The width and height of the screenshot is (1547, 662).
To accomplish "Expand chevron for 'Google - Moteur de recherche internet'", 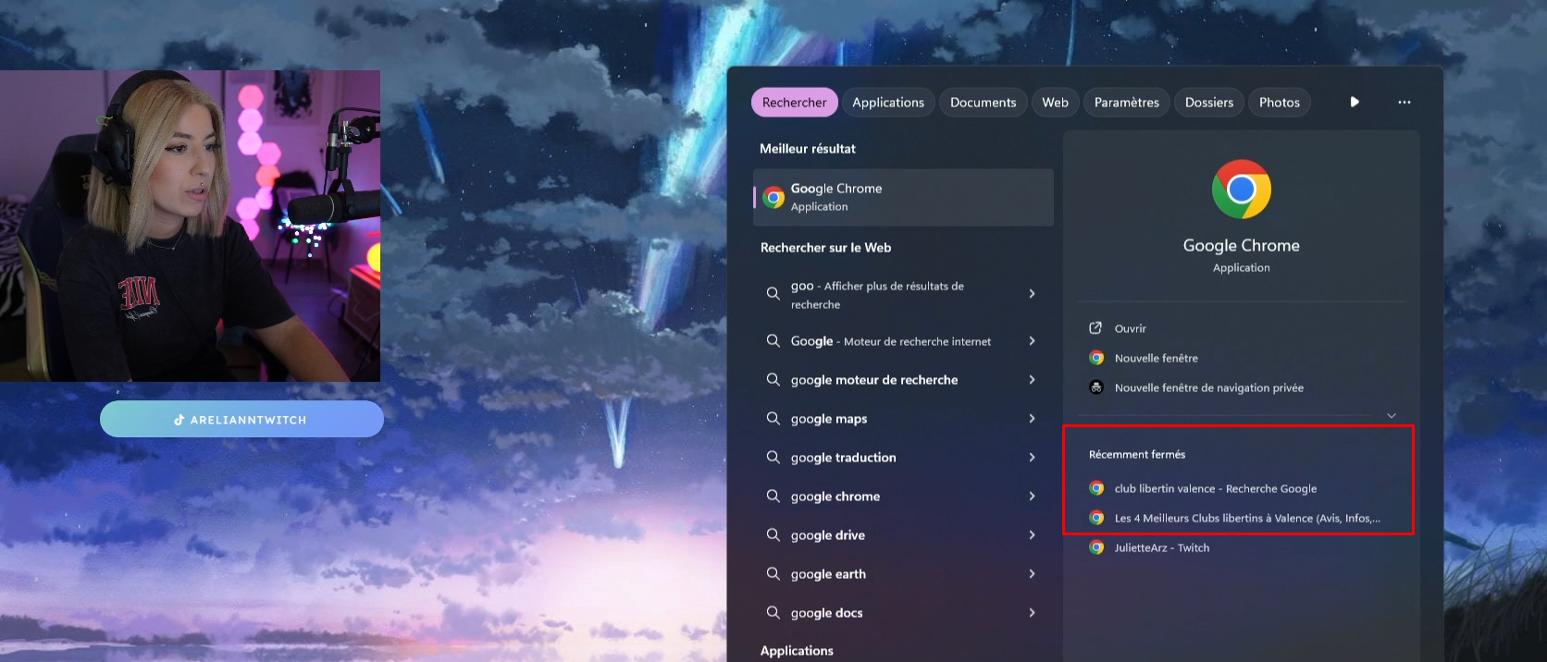I will tap(1032, 341).
